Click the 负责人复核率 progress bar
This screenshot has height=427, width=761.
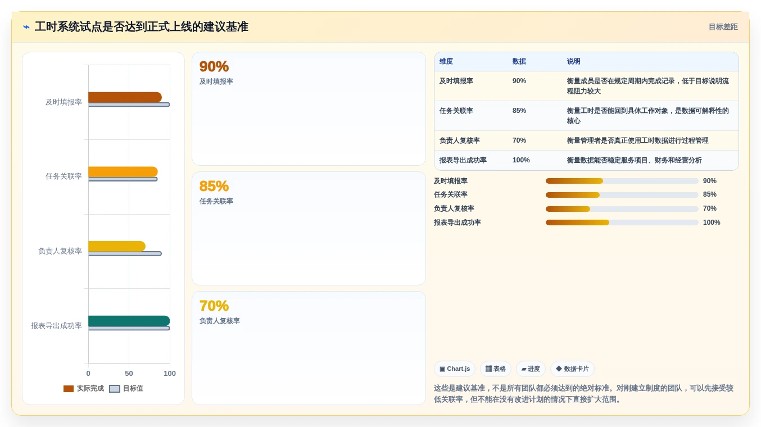622,209
